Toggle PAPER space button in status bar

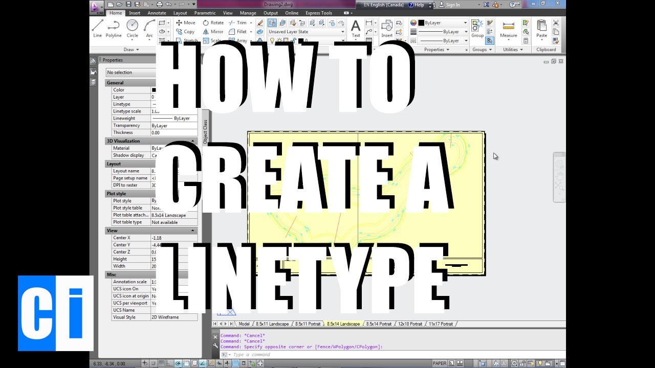tap(440, 363)
